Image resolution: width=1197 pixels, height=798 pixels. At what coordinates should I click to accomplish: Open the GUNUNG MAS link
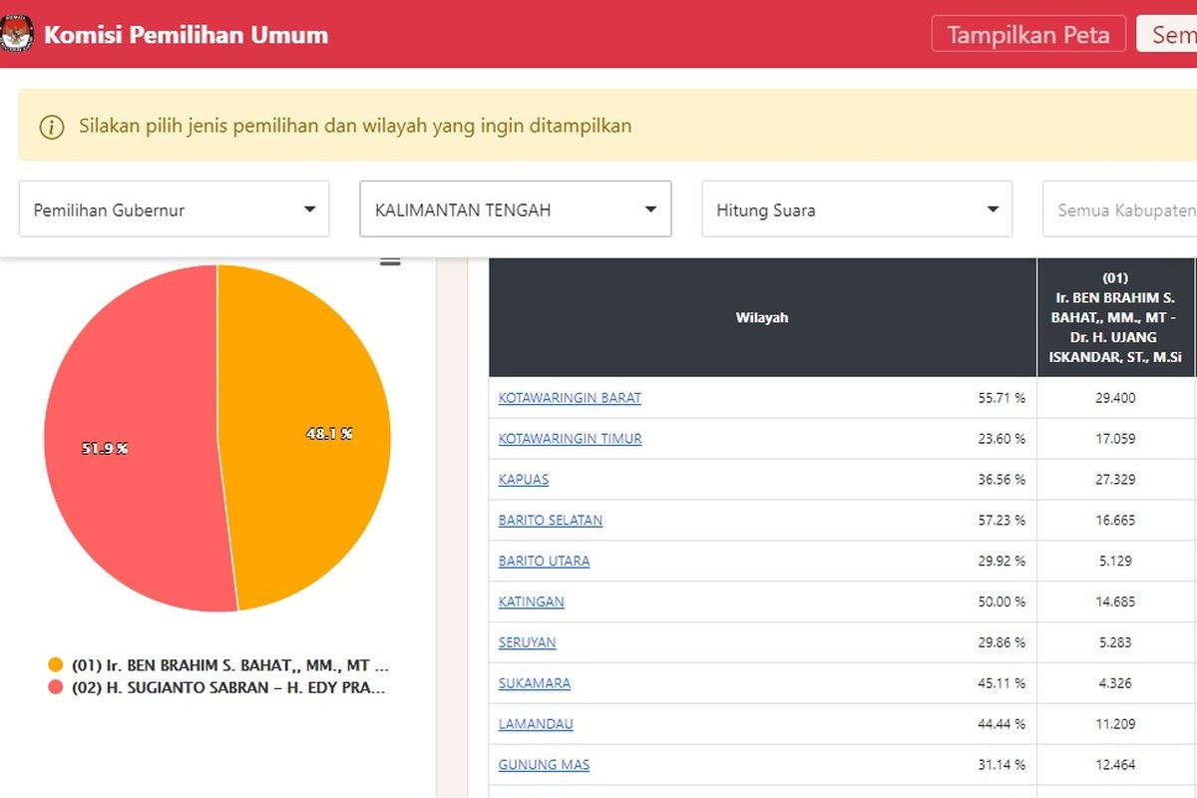(x=544, y=765)
